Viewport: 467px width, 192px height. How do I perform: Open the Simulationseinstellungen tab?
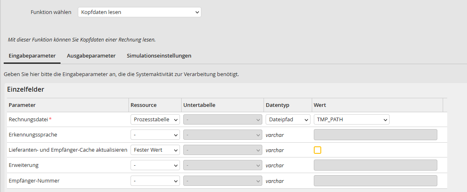[x=159, y=56]
